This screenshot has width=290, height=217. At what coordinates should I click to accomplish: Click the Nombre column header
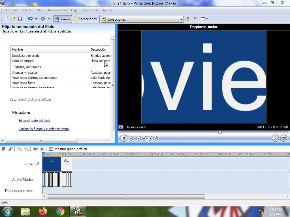(50, 49)
